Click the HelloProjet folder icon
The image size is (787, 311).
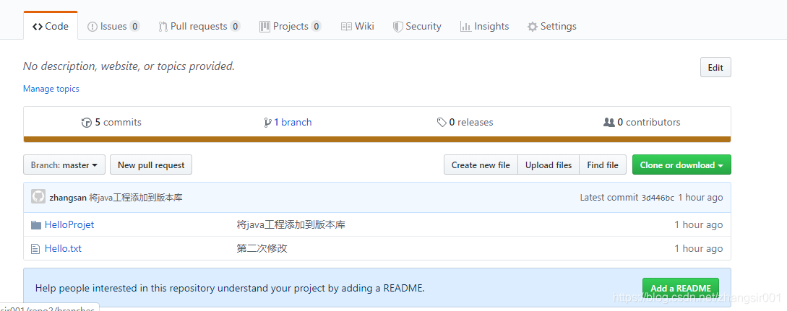(35, 225)
